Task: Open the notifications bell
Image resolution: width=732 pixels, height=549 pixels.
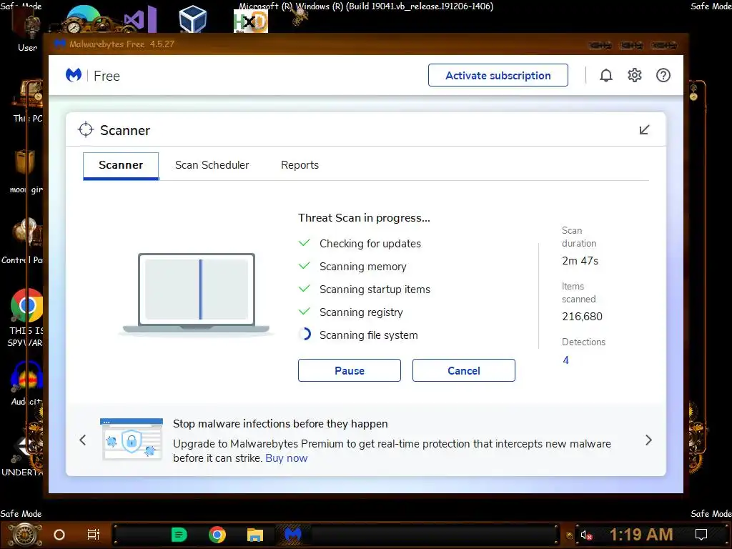Action: click(x=606, y=75)
